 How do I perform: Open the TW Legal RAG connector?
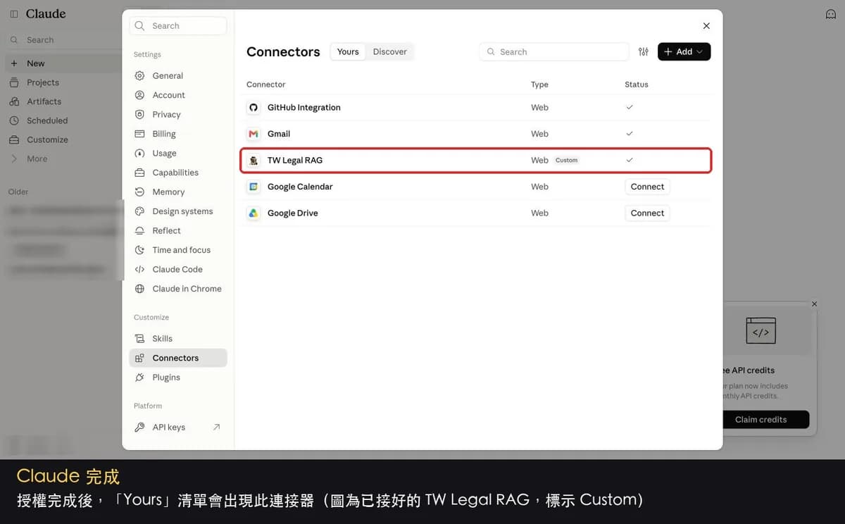point(477,161)
